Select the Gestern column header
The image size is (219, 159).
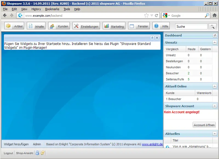[205, 49]
